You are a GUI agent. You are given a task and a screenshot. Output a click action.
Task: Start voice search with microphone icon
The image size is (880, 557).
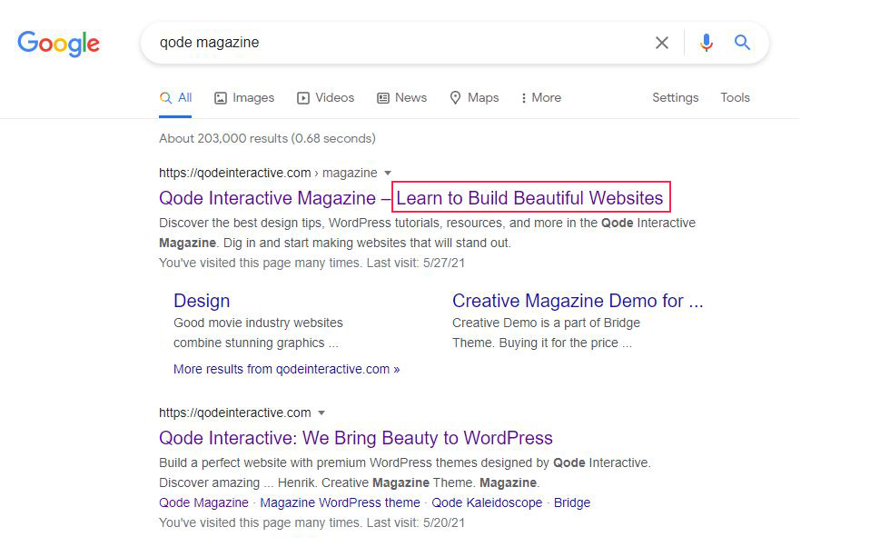click(706, 43)
